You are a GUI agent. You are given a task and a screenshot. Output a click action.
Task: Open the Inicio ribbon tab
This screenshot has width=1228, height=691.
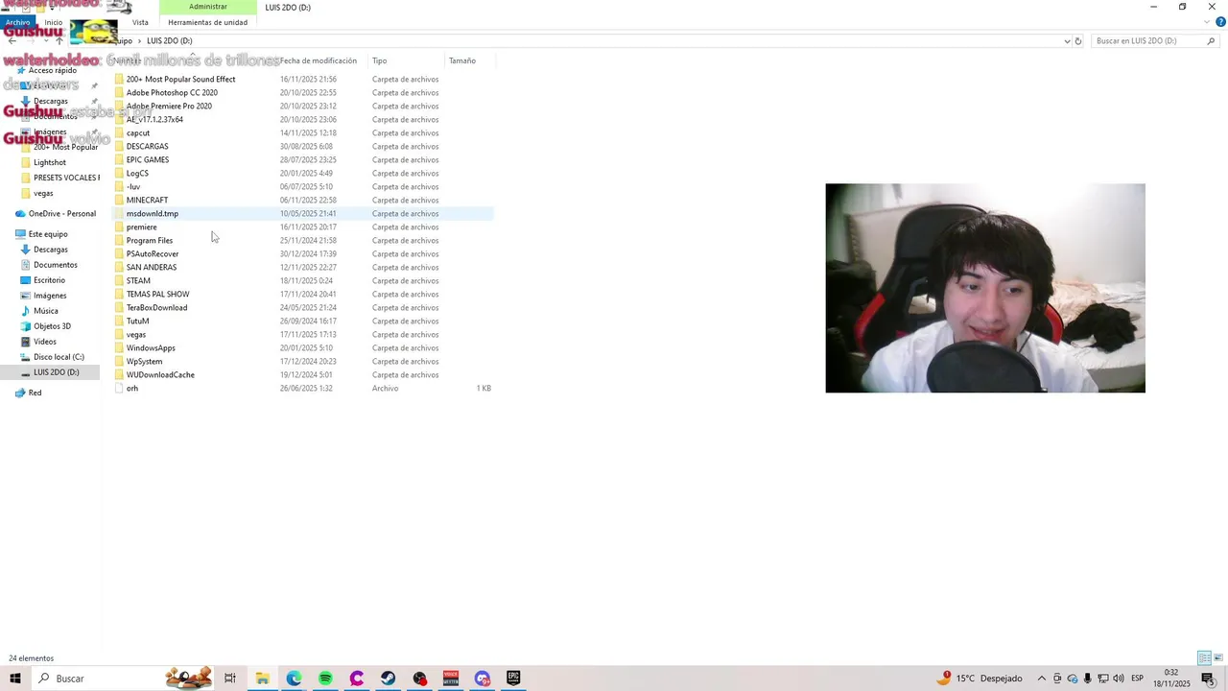point(54,22)
